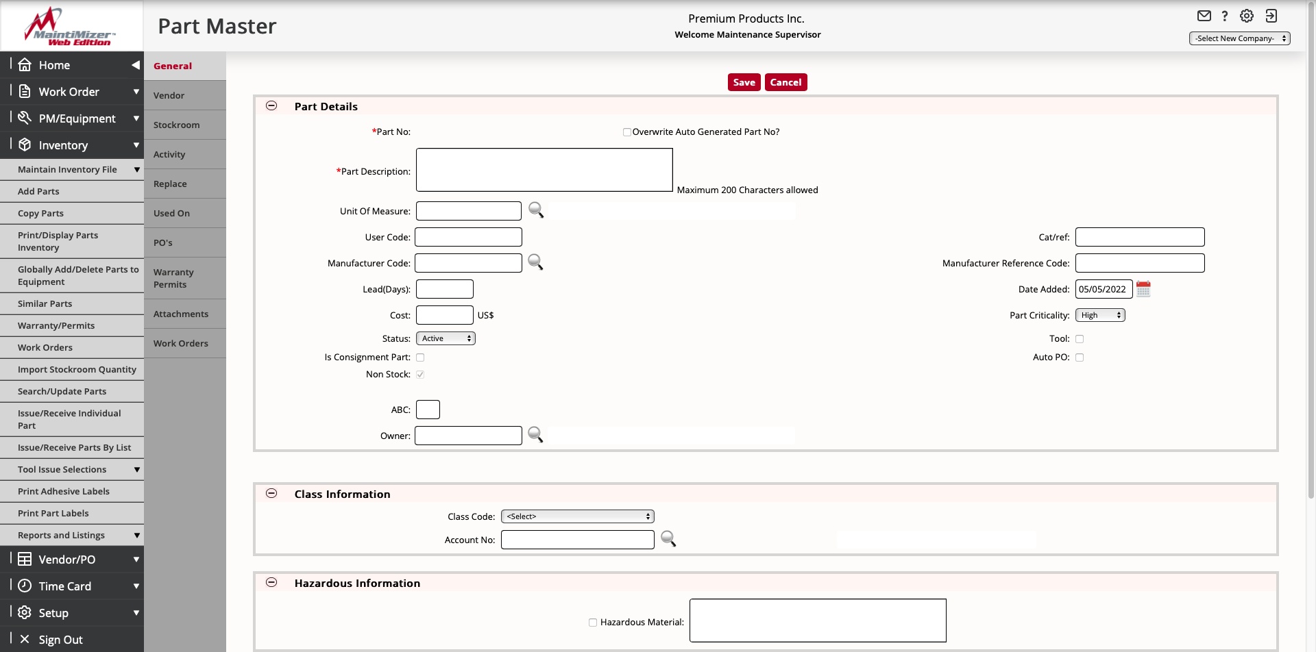Collapse the Part Details section

[271, 105]
